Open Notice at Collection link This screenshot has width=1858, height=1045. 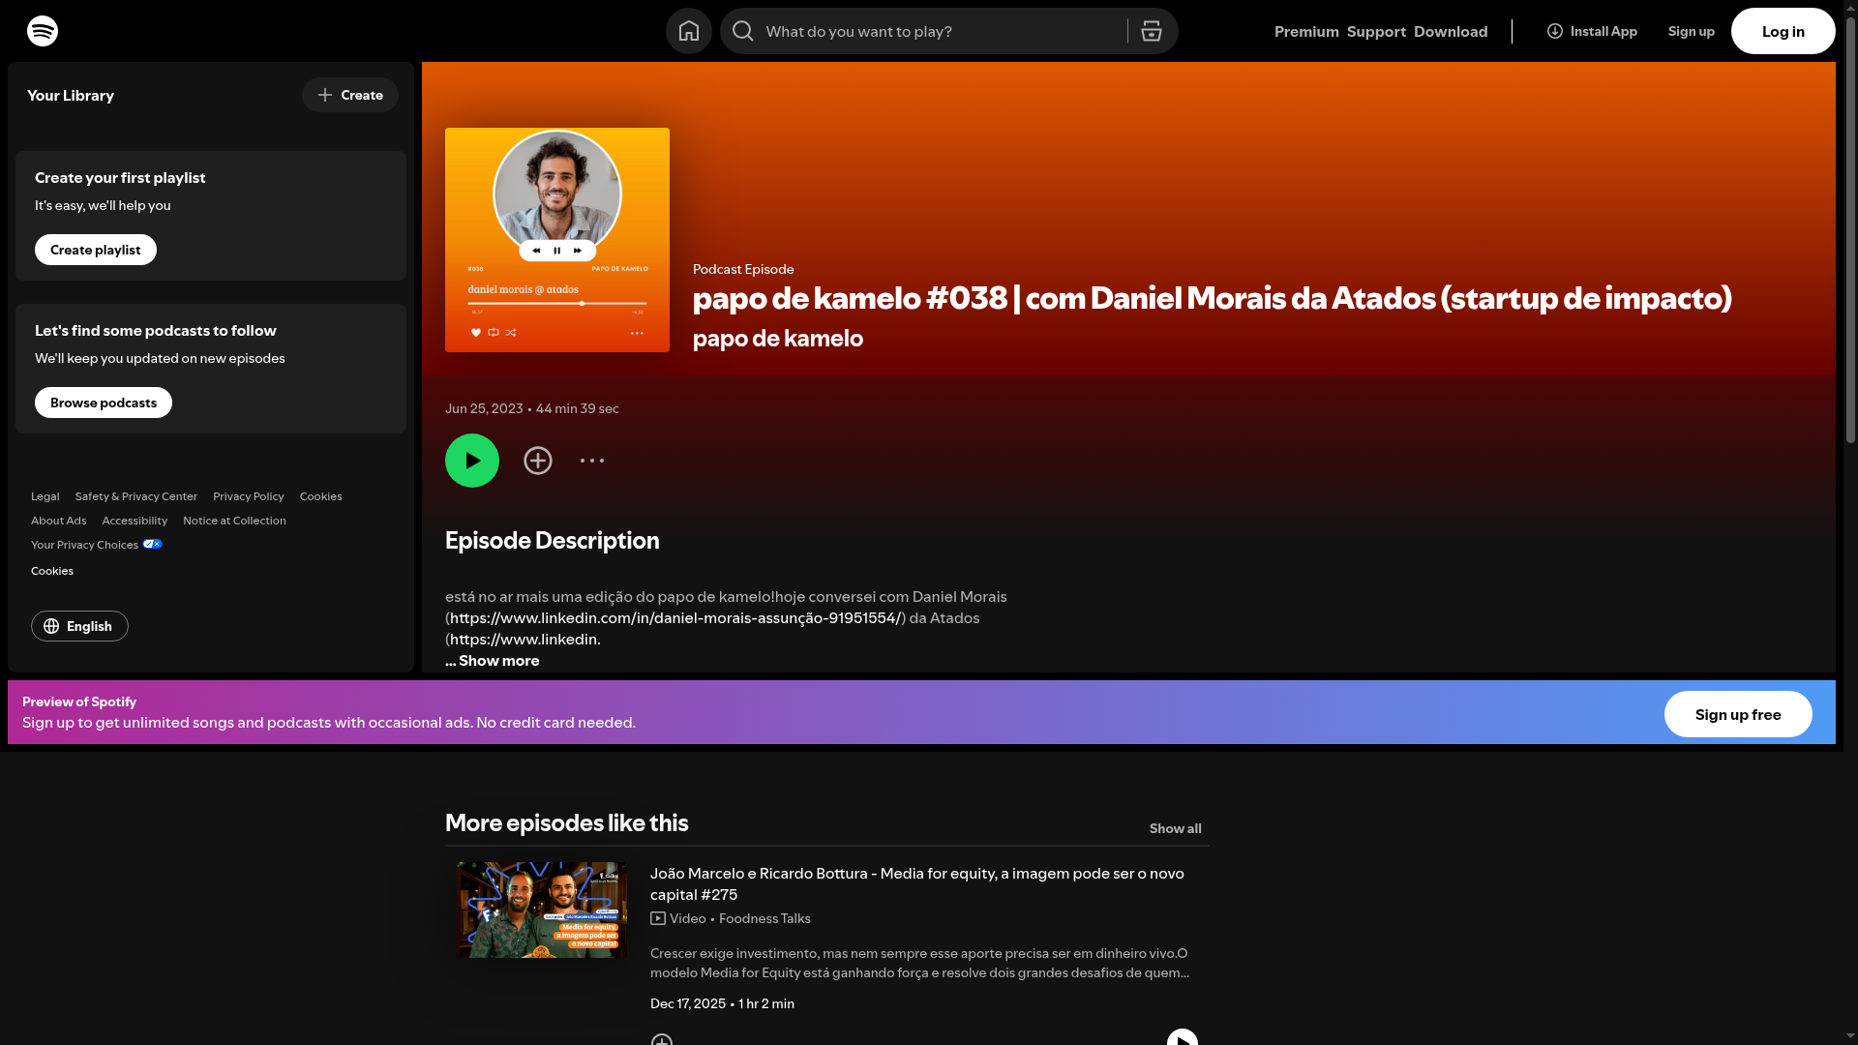point(234,521)
